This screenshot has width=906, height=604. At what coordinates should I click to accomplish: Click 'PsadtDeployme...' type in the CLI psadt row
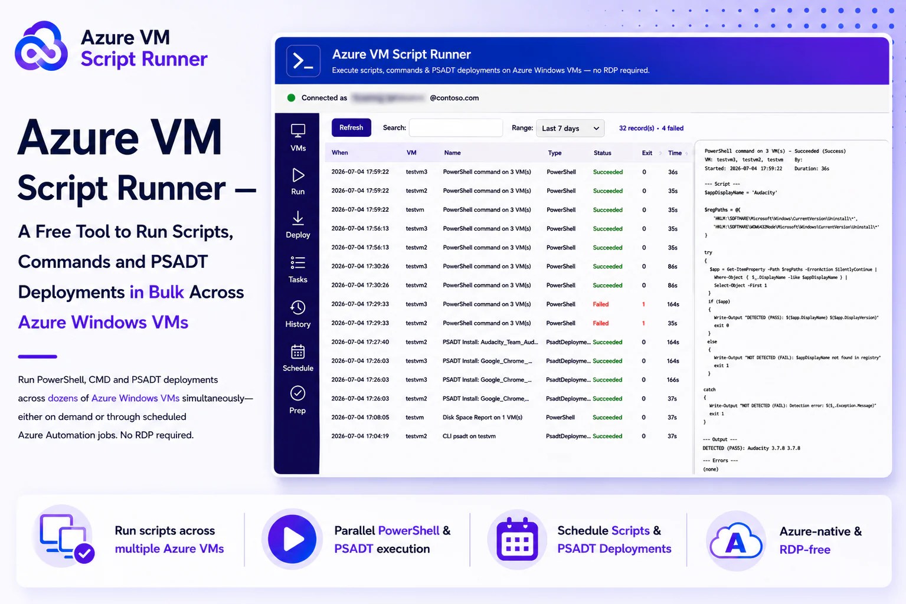(x=568, y=436)
